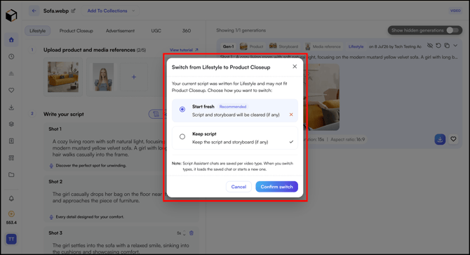Click the Shot 3 script text field
Image resolution: width=470 pixels, height=255 pixels.
pos(121,249)
